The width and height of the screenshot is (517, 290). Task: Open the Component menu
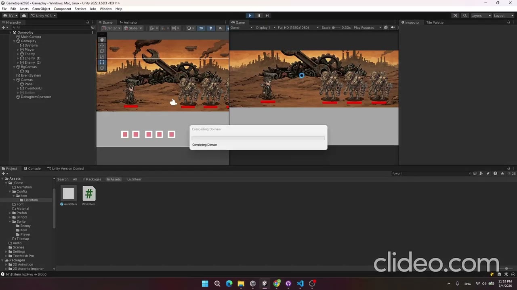coord(62,9)
